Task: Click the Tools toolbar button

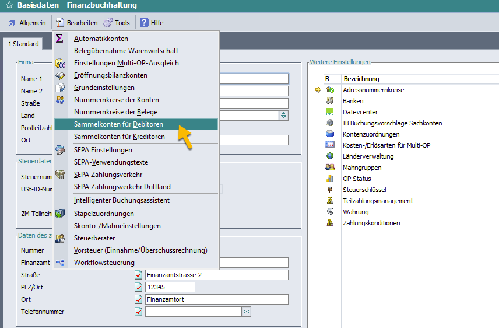Action: point(117,23)
